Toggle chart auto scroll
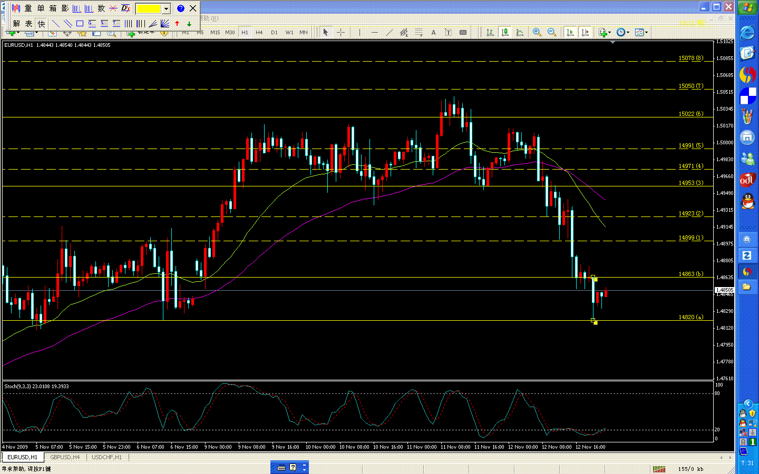Viewport: 759px width, 474px height. click(570, 32)
